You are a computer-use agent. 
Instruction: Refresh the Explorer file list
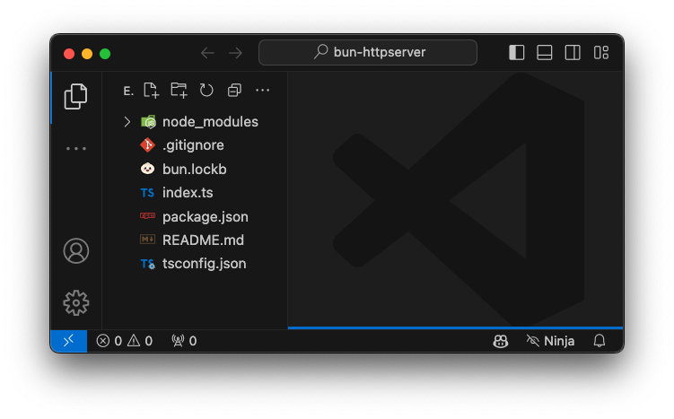point(206,91)
